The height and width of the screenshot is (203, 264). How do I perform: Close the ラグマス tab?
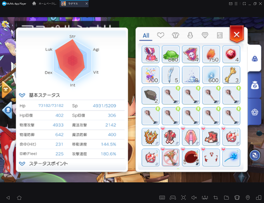(86, 3)
